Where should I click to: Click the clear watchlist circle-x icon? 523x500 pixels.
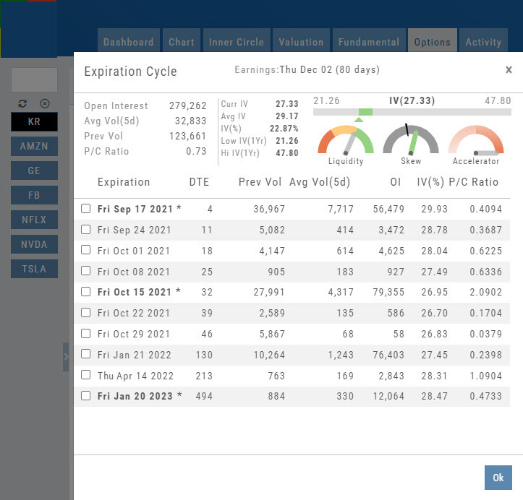(45, 103)
